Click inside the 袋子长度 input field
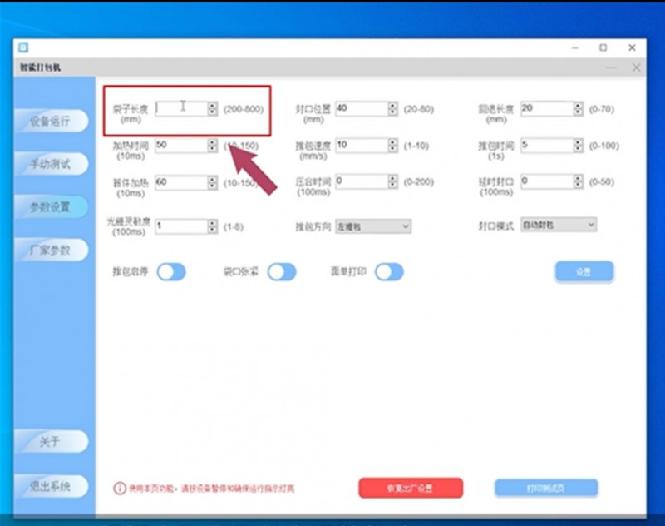 click(x=179, y=106)
